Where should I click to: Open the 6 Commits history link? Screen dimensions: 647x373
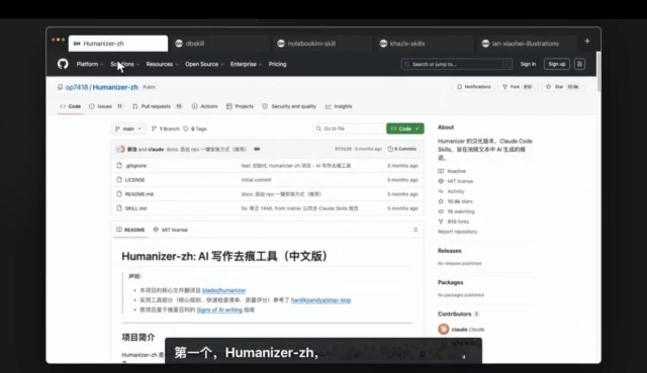pyautogui.click(x=402, y=149)
